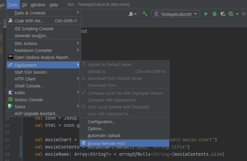Select Download from Default Server
The width and height of the screenshot is (247, 161).
[x=124, y=78]
